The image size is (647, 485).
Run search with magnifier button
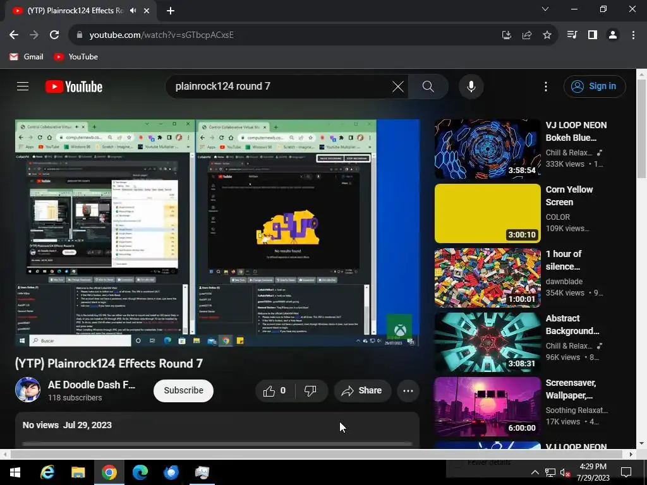click(x=428, y=87)
